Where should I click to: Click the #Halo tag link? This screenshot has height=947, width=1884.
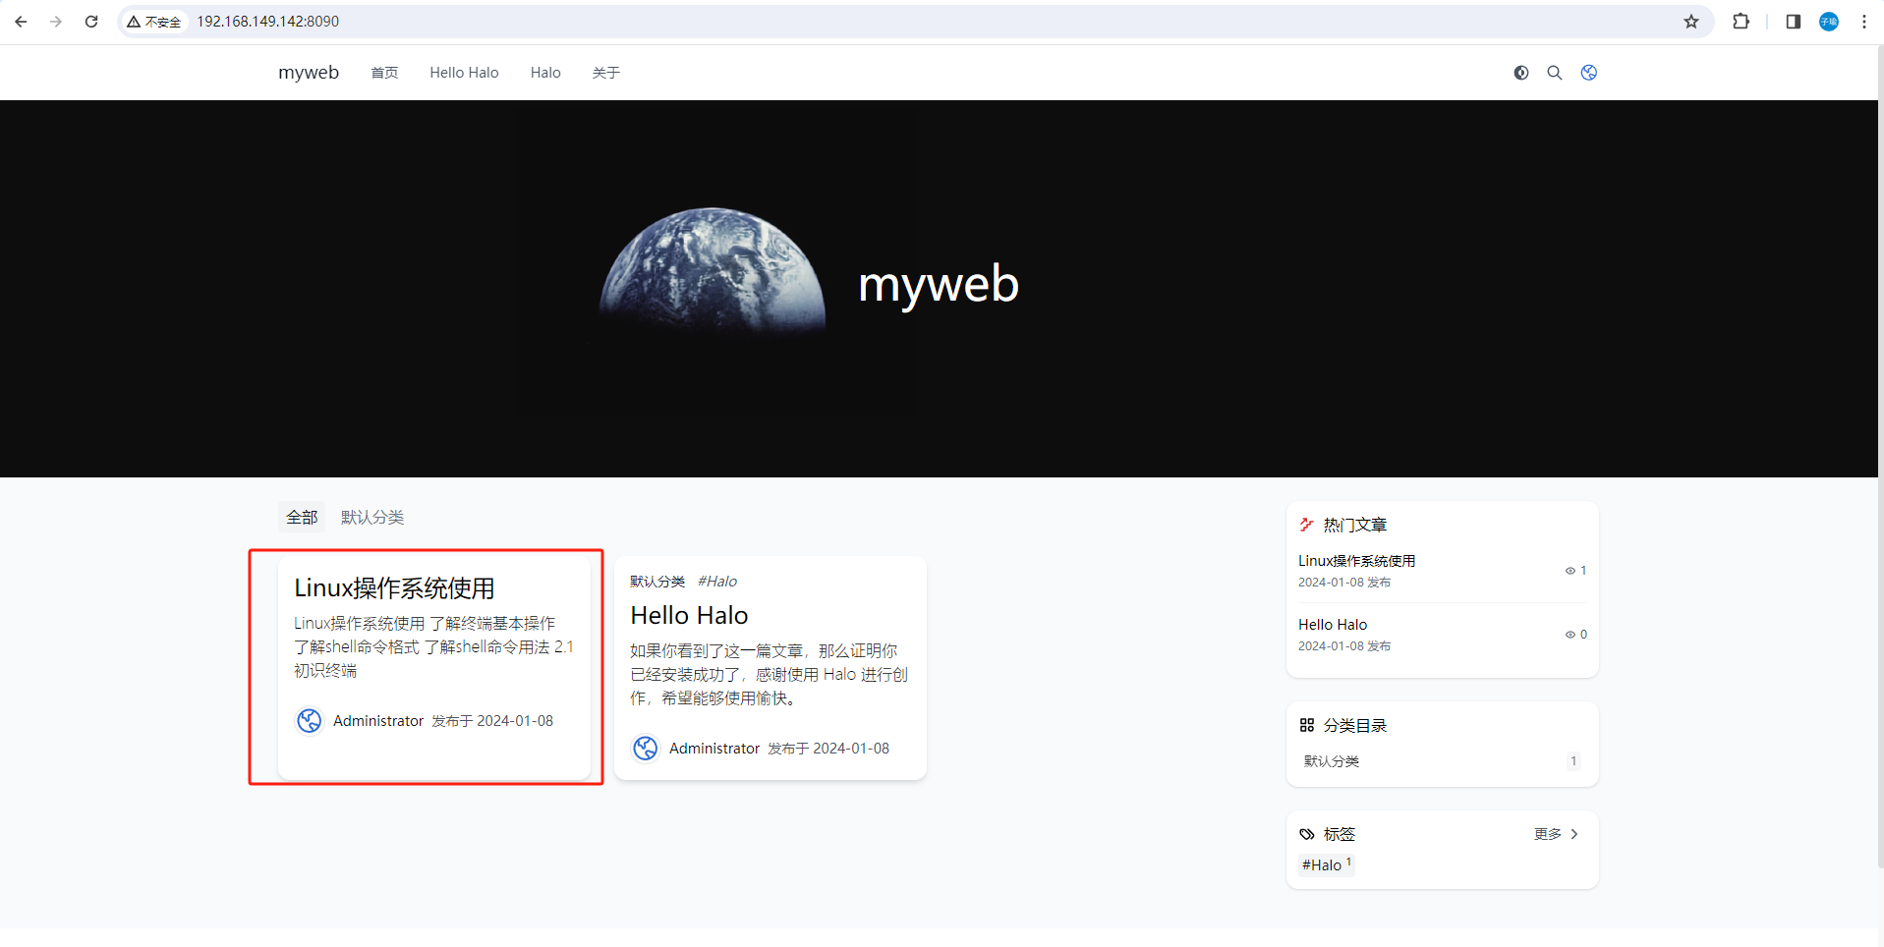(1322, 864)
